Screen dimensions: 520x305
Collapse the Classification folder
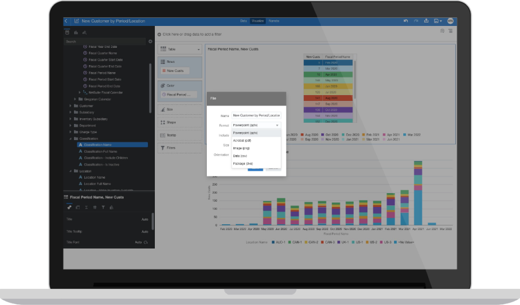point(70,138)
